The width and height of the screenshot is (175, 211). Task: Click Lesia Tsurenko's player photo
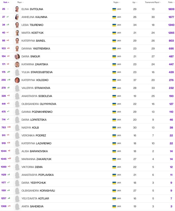click(x=17, y=25)
